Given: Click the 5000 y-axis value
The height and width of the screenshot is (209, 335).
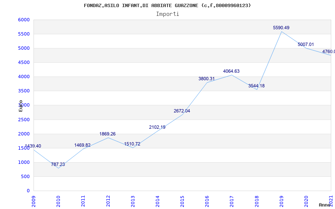Looking at the screenshot, I should [x=24, y=48].
